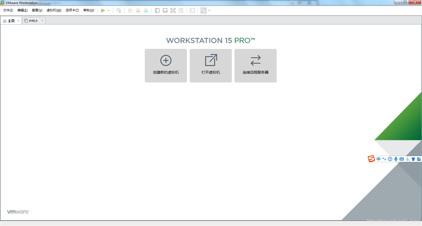
Task: Open the 选项卡(T) menu
Action: point(72,10)
